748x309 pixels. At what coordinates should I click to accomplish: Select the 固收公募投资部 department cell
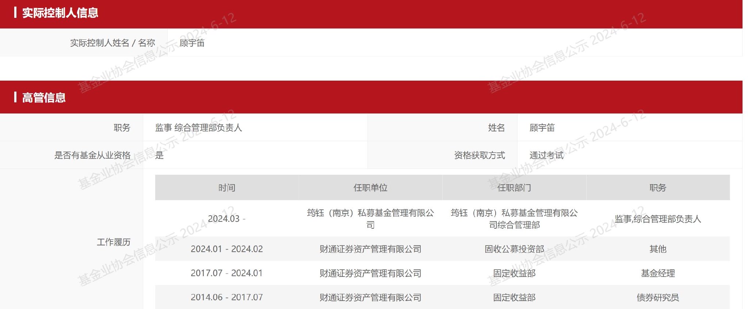click(x=514, y=249)
